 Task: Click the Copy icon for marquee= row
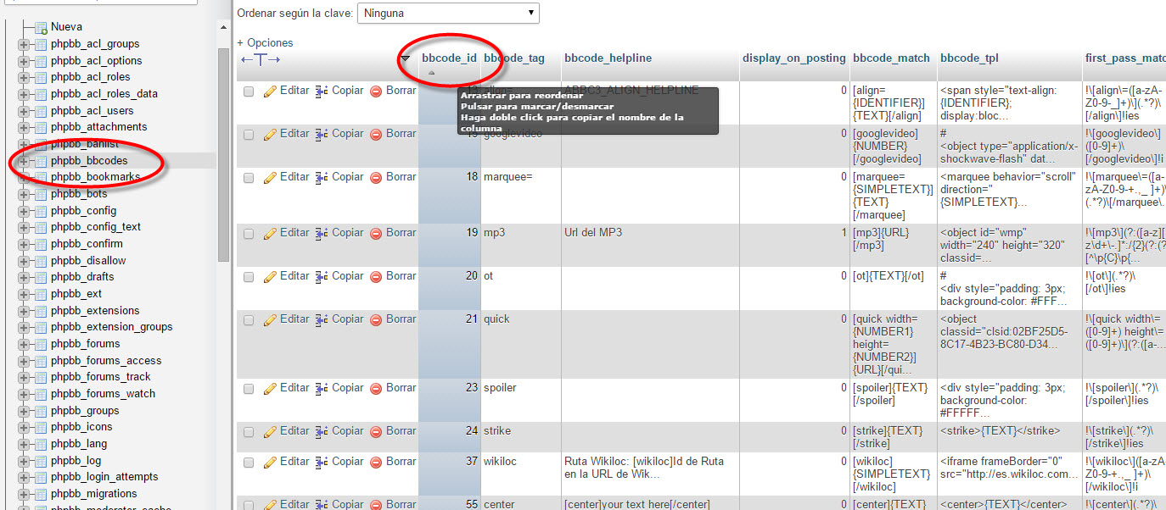coord(322,177)
